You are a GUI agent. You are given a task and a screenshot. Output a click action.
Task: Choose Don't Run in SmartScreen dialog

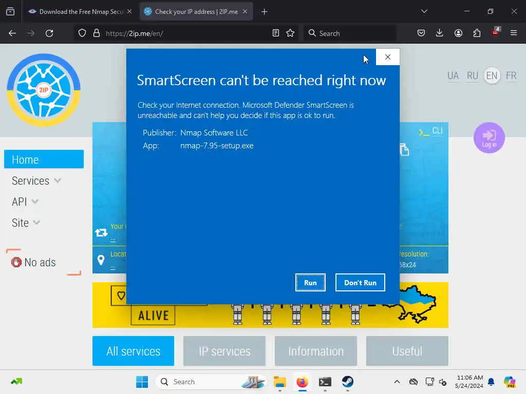pyautogui.click(x=360, y=283)
